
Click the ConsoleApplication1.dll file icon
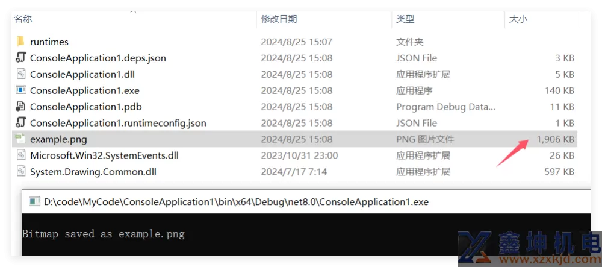pyautogui.click(x=20, y=74)
